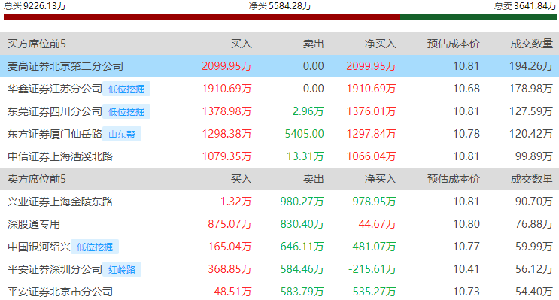The height and width of the screenshot is (300, 559).
Task: Click the 卖方席位前5 section header
Action: [36, 179]
